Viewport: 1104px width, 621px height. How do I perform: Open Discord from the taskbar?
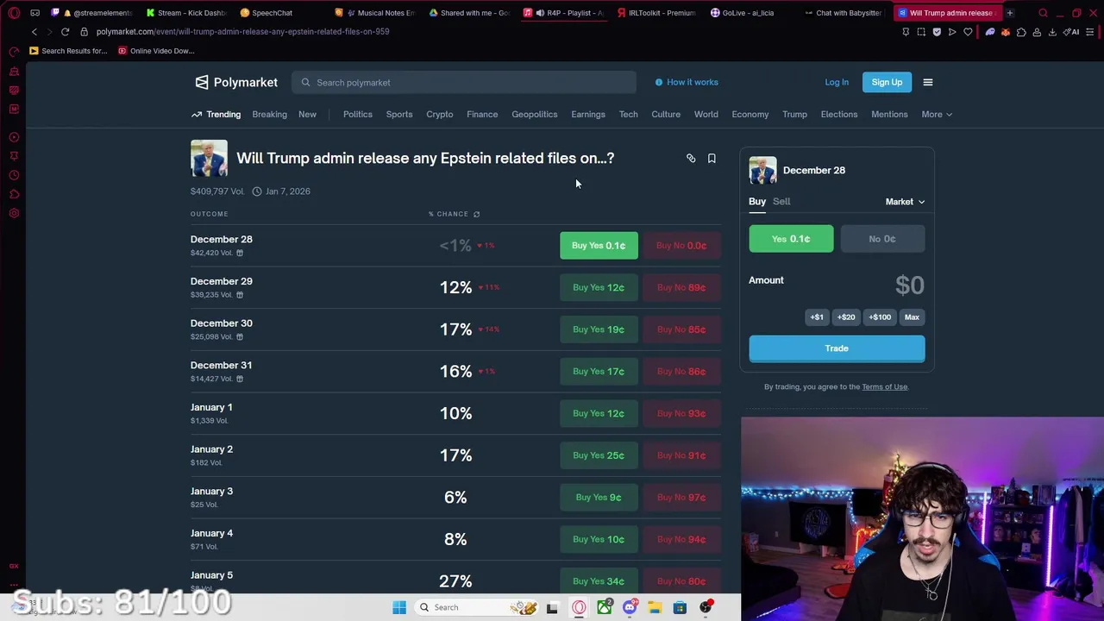click(630, 607)
